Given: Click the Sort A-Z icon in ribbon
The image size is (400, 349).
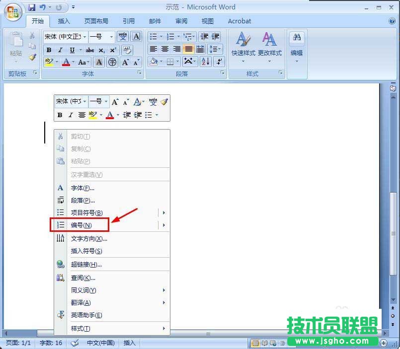Looking at the screenshot, I should (x=205, y=62).
